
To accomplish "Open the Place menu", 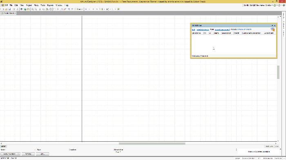I will click(36, 5).
